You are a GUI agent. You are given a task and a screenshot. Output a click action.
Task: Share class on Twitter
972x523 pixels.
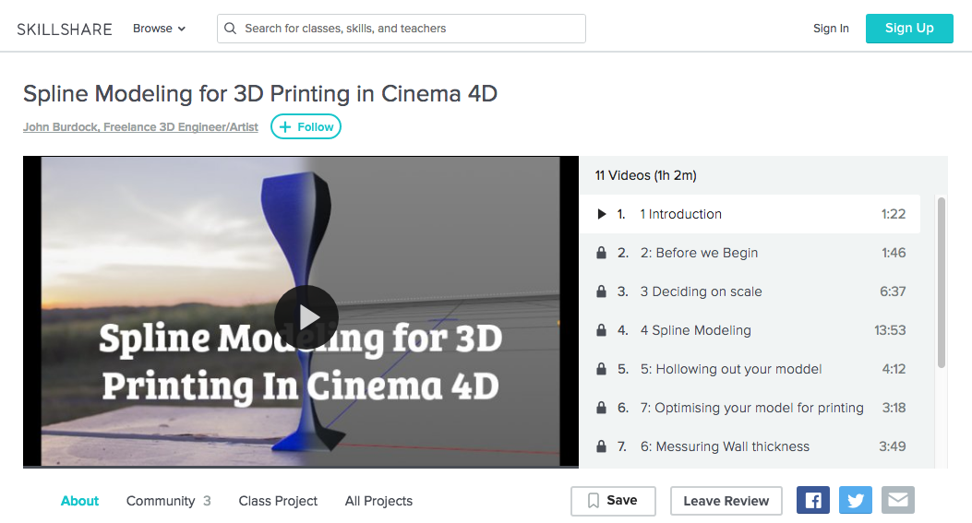coord(856,500)
